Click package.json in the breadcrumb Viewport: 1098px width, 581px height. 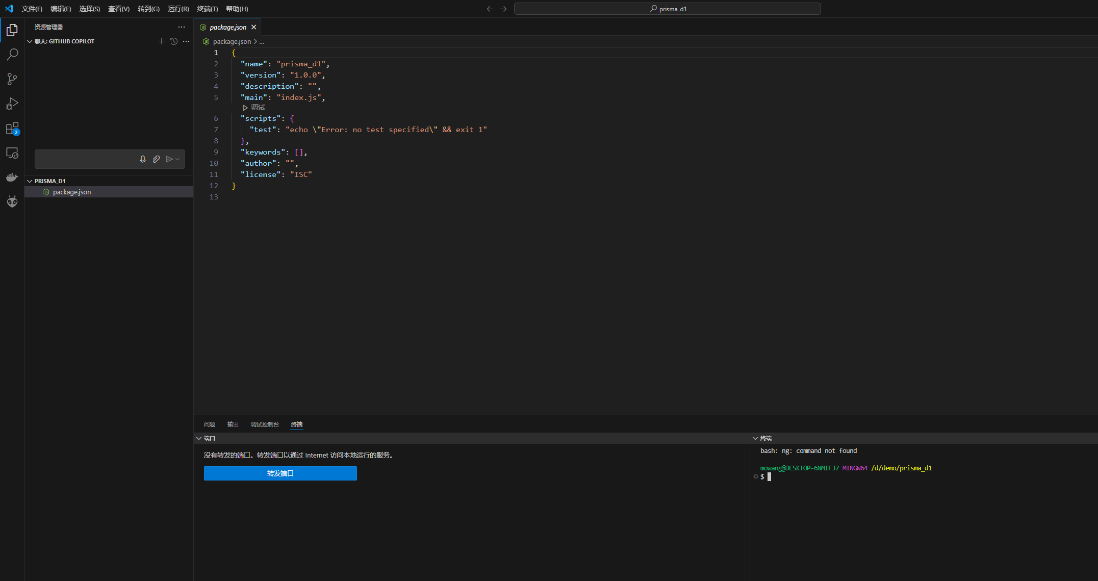pyautogui.click(x=232, y=42)
